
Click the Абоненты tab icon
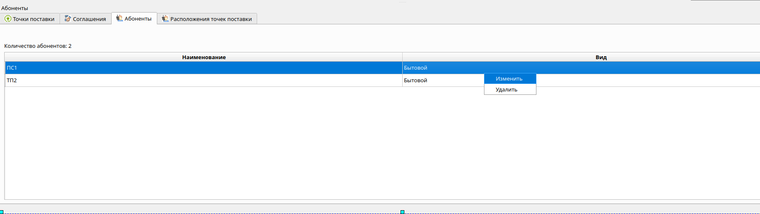120,18
